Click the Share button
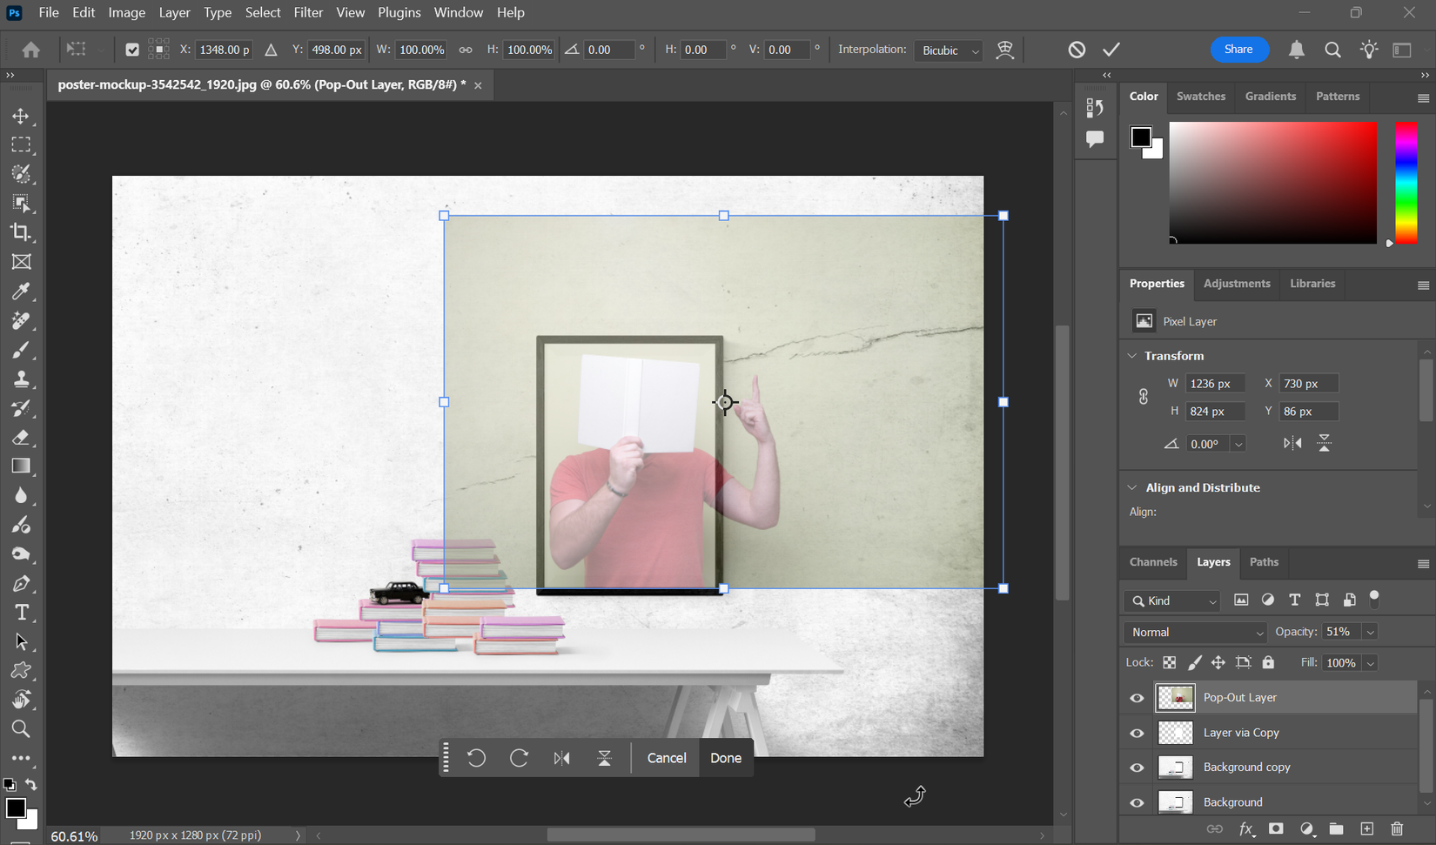This screenshot has width=1436, height=845. (x=1239, y=50)
